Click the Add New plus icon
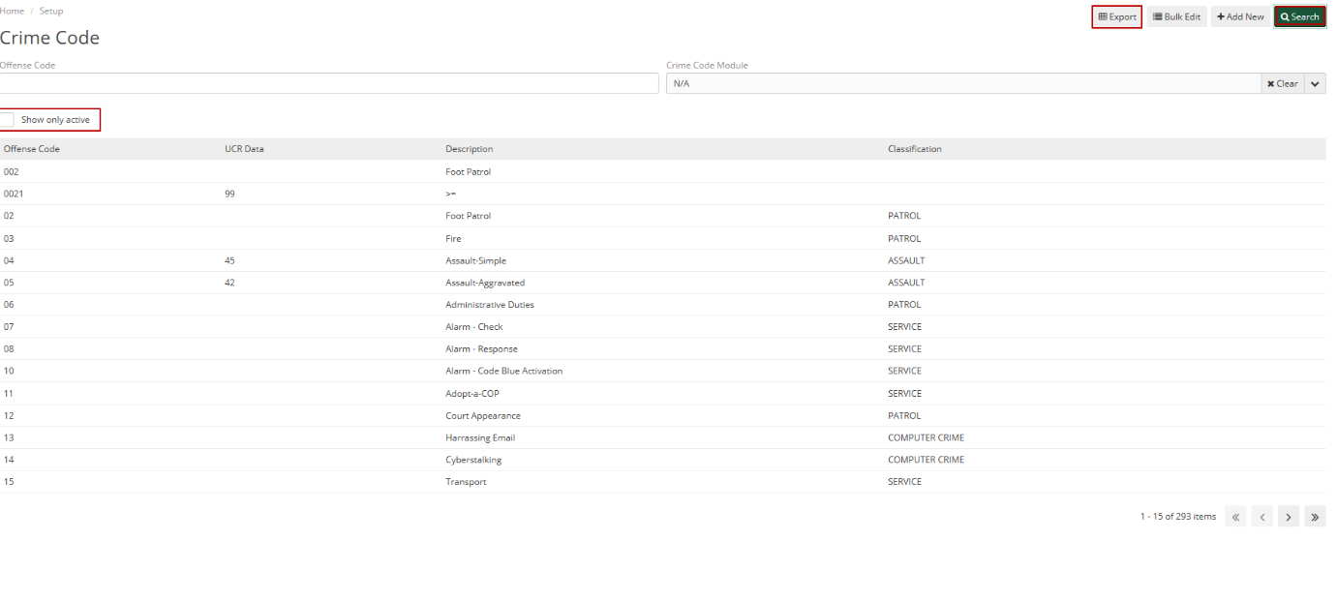The image size is (1337, 601). 1221,16
